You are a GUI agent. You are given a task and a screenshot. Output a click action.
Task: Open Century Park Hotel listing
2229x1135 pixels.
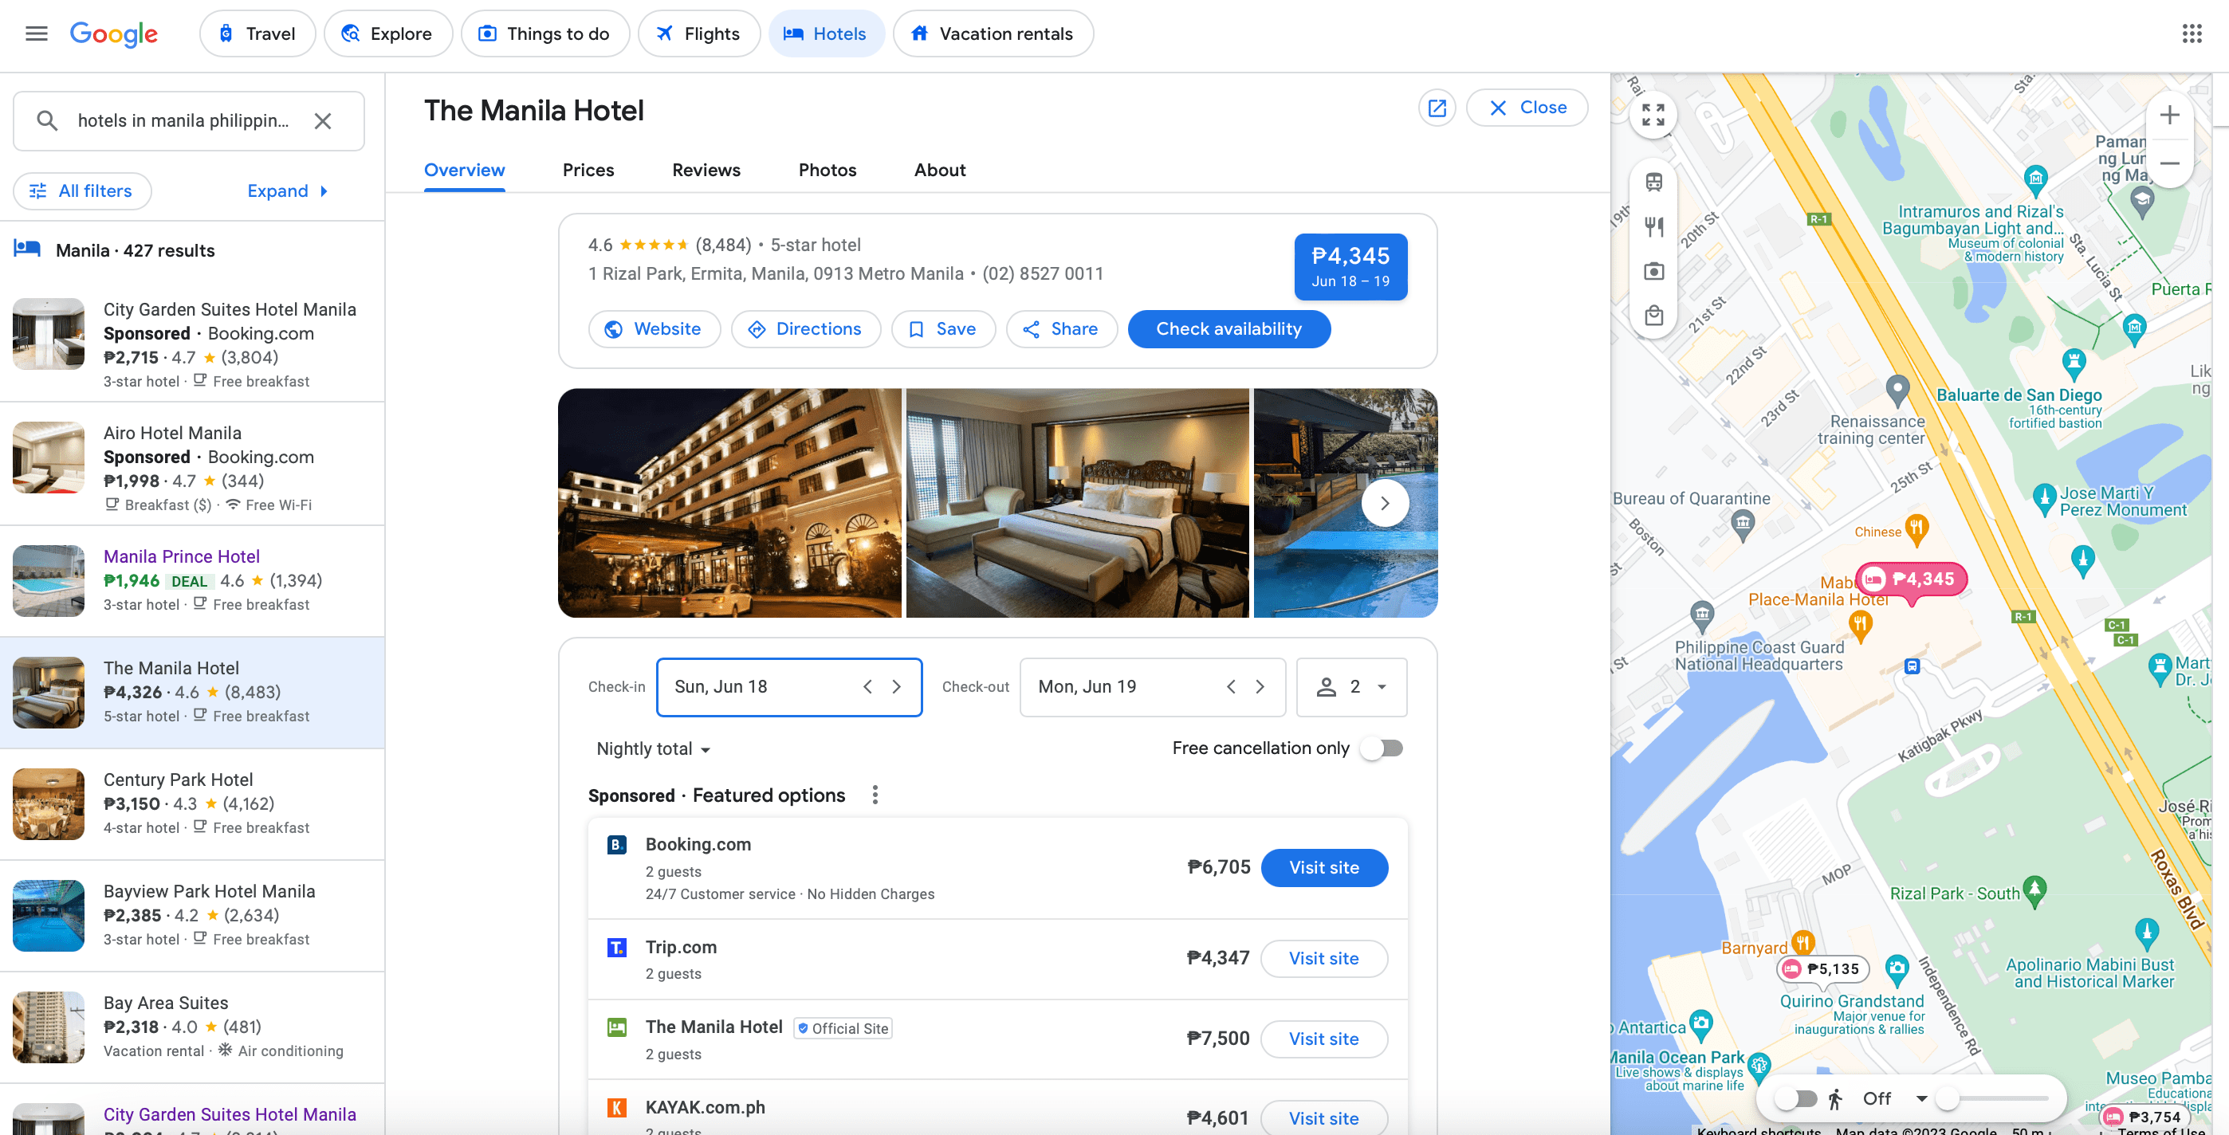tap(192, 803)
